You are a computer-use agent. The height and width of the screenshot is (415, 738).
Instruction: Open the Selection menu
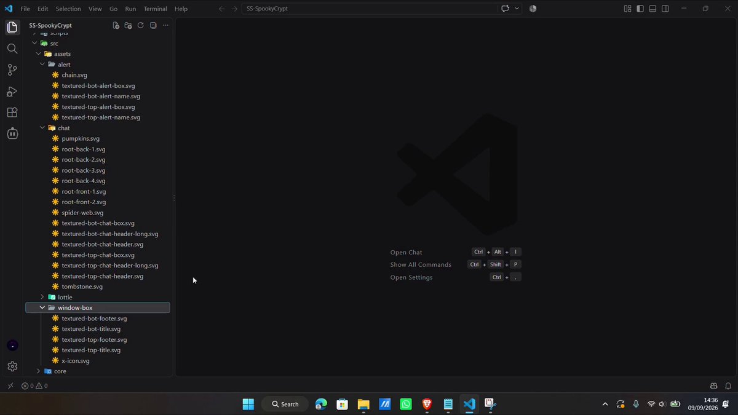pyautogui.click(x=68, y=9)
